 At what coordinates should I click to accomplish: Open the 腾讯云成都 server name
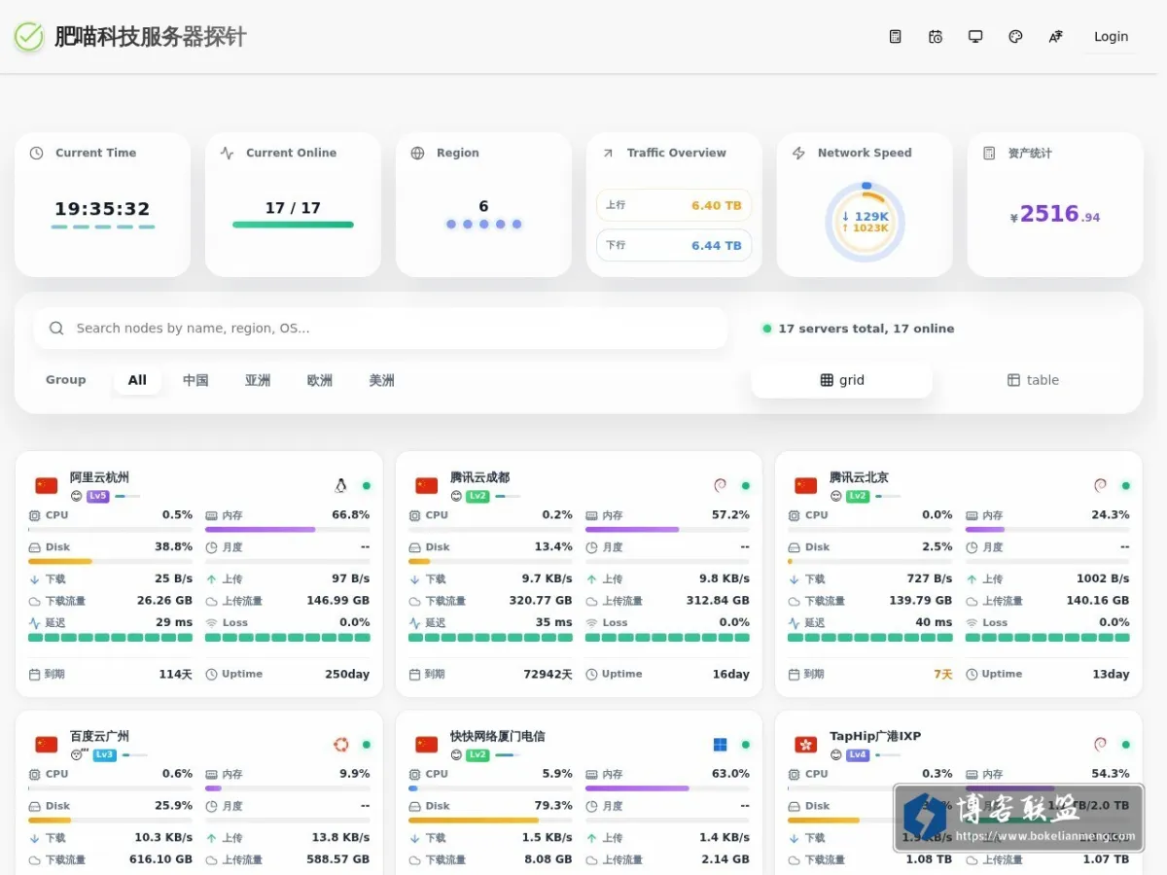pos(479,477)
